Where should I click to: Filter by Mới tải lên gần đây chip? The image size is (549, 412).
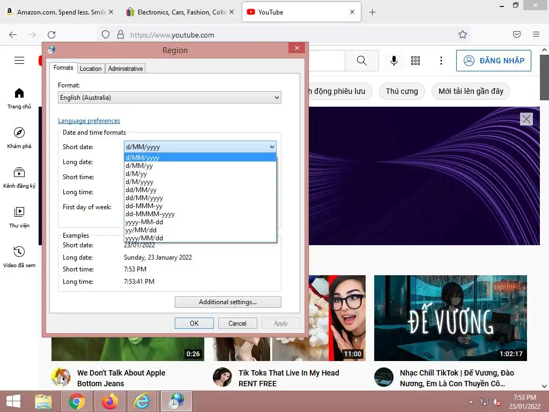471,91
